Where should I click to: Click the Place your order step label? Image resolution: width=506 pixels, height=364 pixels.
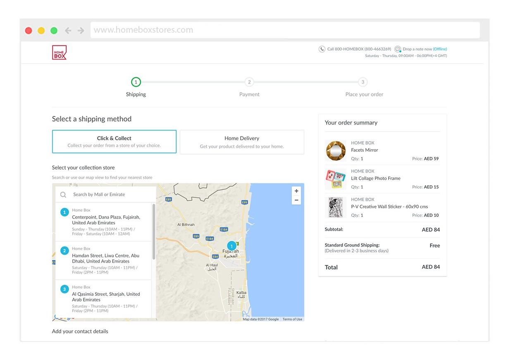pos(364,94)
